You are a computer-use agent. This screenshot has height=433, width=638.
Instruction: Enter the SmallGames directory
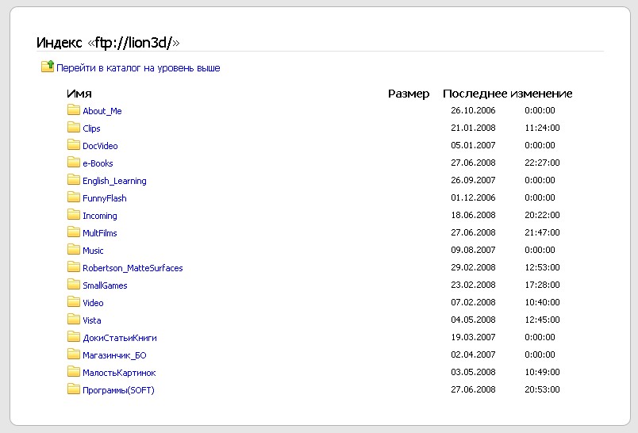click(105, 285)
